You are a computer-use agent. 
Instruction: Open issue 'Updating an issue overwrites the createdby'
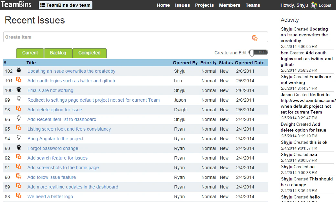pos(71,71)
